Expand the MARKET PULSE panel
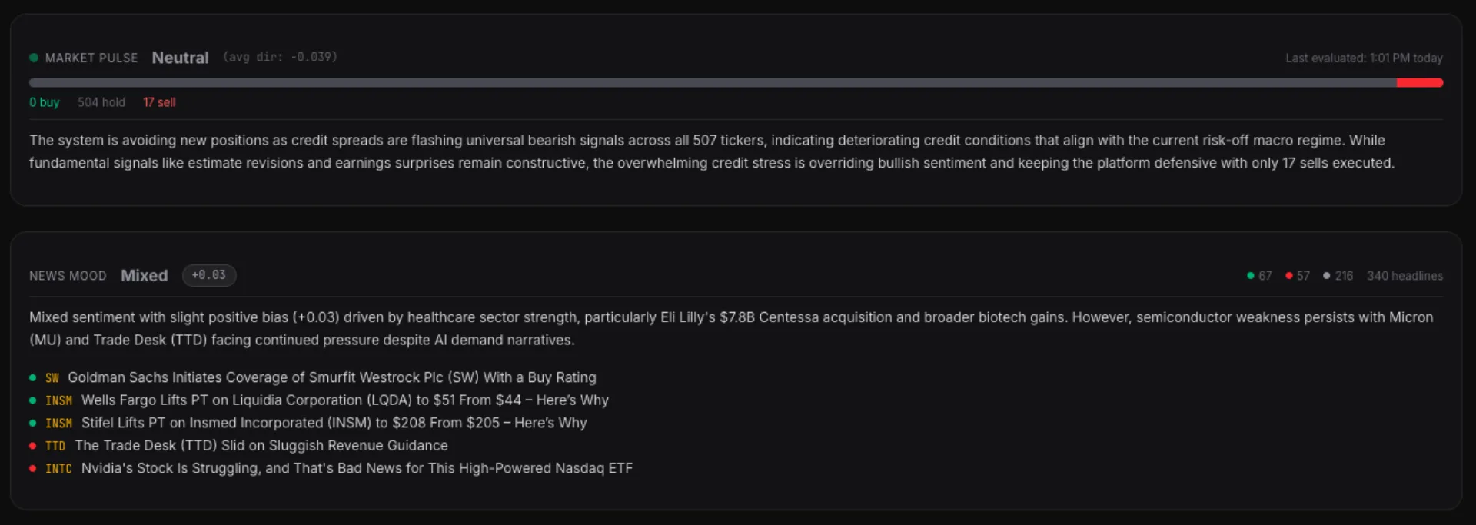The image size is (1476, 525). coord(738,108)
